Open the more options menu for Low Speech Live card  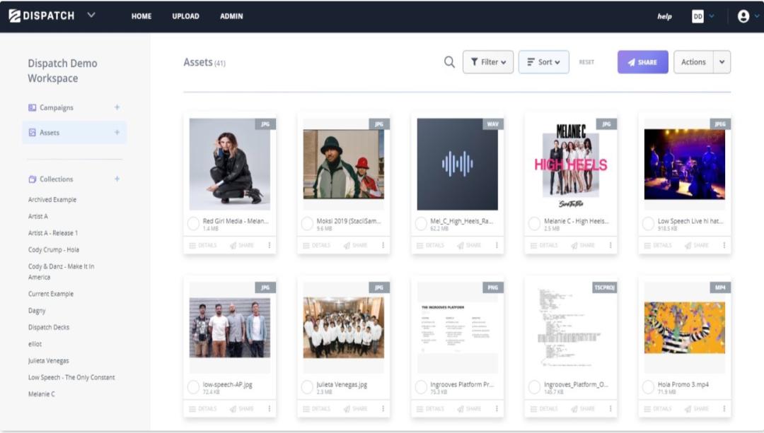point(724,245)
